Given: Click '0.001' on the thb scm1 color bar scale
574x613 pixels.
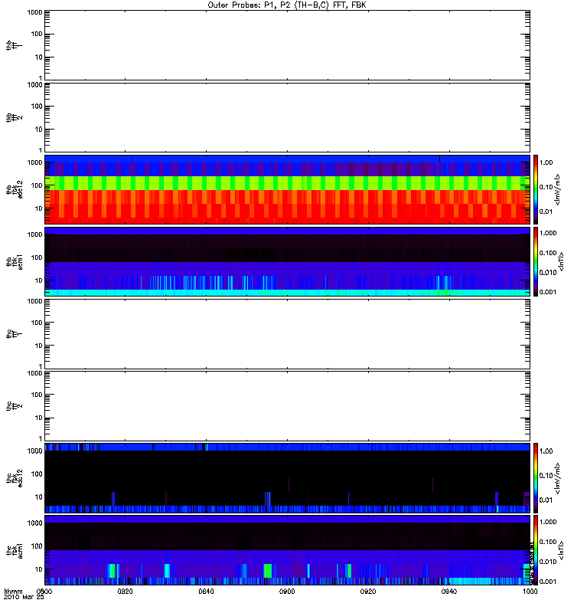Looking at the screenshot, I should [x=548, y=292].
